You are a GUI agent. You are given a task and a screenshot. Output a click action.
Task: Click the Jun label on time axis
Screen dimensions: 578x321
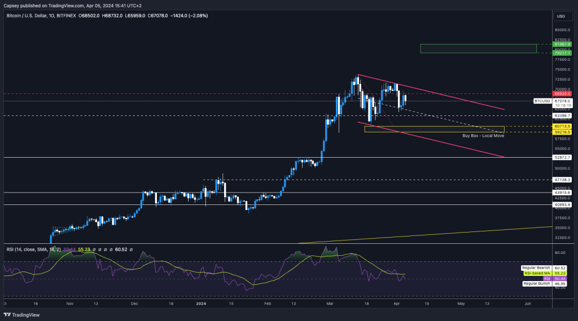pos(528,304)
